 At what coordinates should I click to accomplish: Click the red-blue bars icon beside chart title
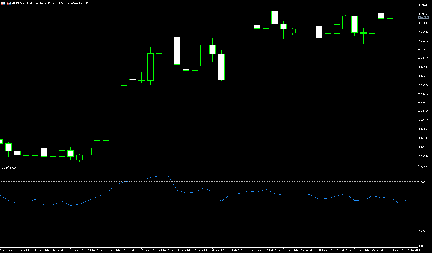click(9, 3)
